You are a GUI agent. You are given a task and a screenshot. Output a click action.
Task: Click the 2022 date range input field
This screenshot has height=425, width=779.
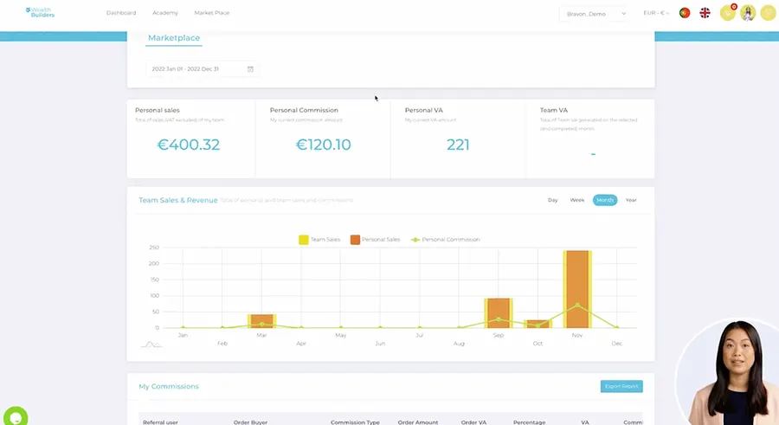[202, 69]
